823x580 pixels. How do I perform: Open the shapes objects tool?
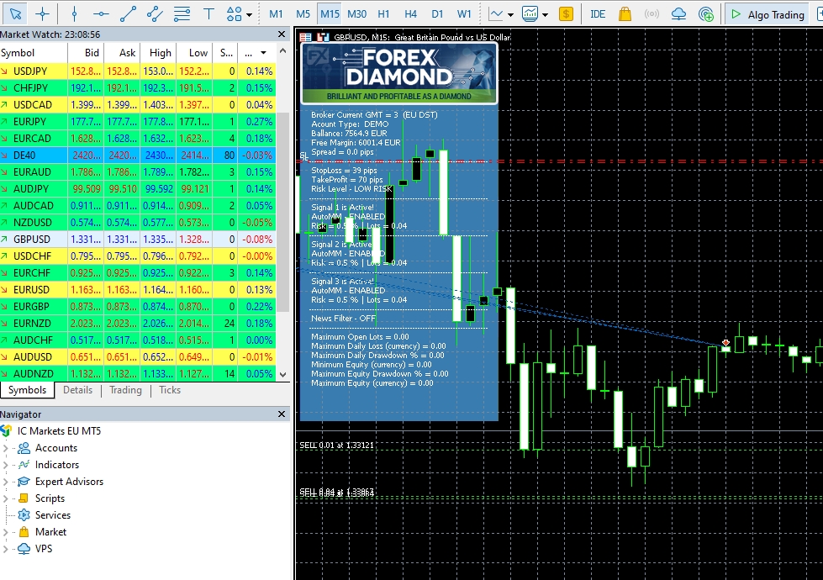[234, 14]
